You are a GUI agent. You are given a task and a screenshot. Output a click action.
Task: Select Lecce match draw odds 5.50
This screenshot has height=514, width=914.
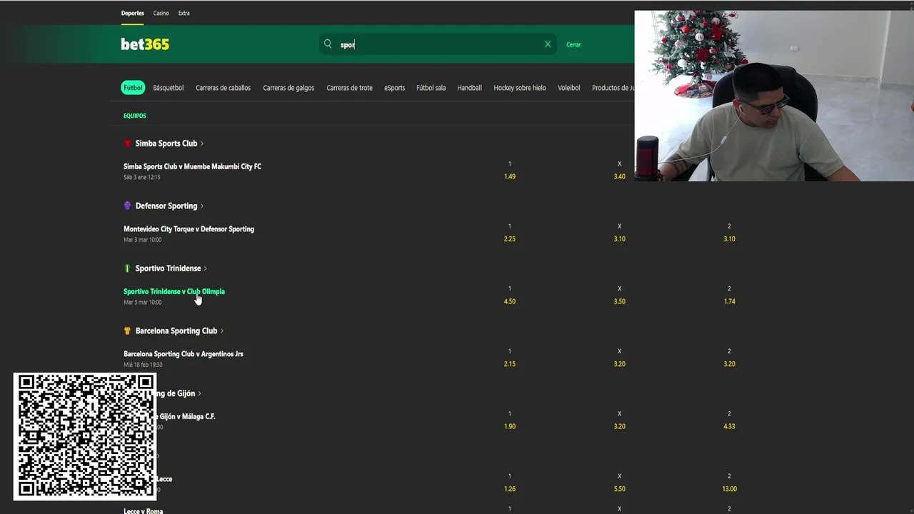click(619, 489)
